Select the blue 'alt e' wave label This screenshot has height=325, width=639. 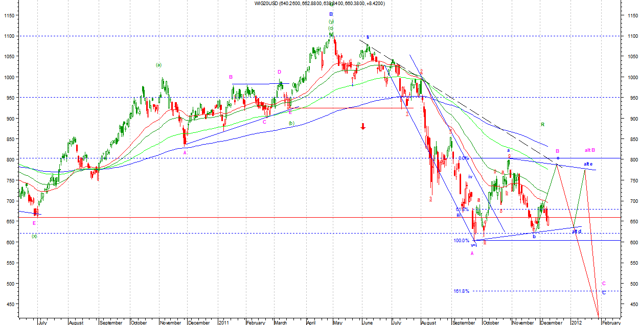pos(588,164)
